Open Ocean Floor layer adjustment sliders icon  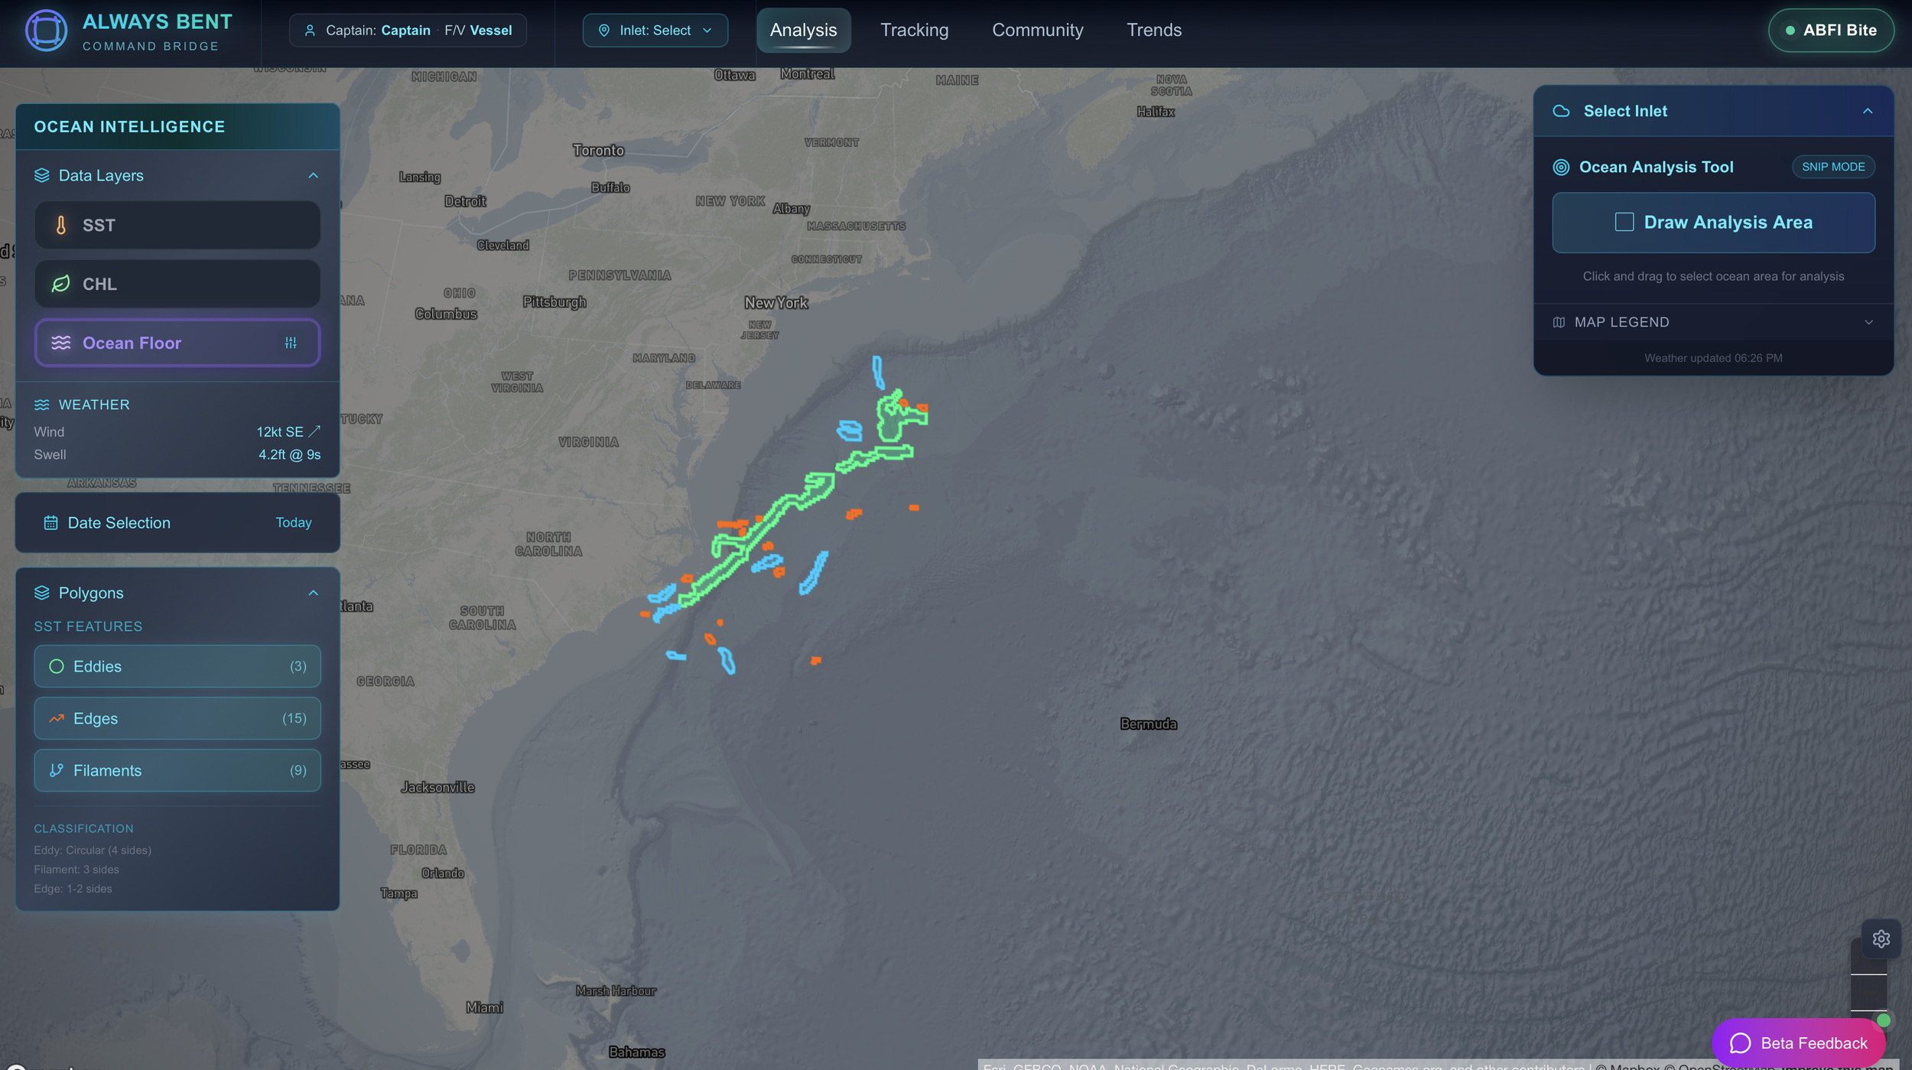(291, 343)
